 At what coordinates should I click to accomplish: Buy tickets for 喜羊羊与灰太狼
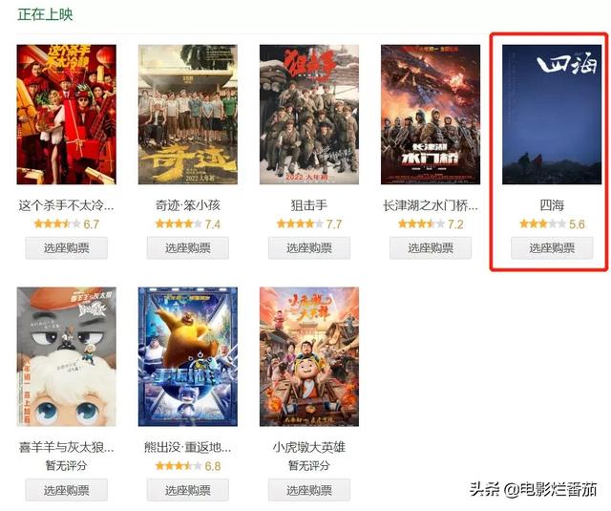[x=67, y=490]
